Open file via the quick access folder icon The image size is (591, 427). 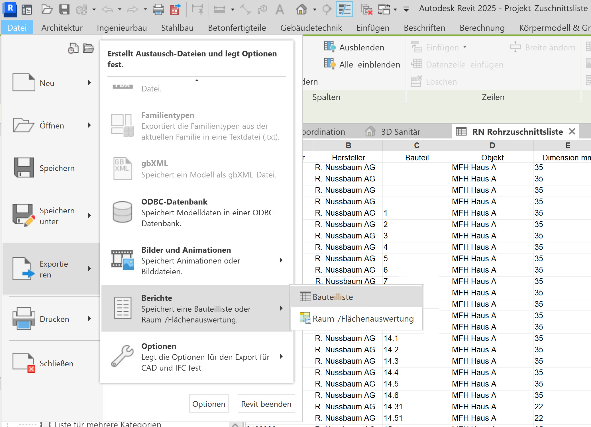[x=47, y=9]
